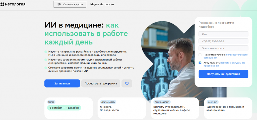The image size is (257, 120).
Task: Click the Записаться button
Action: point(62,83)
